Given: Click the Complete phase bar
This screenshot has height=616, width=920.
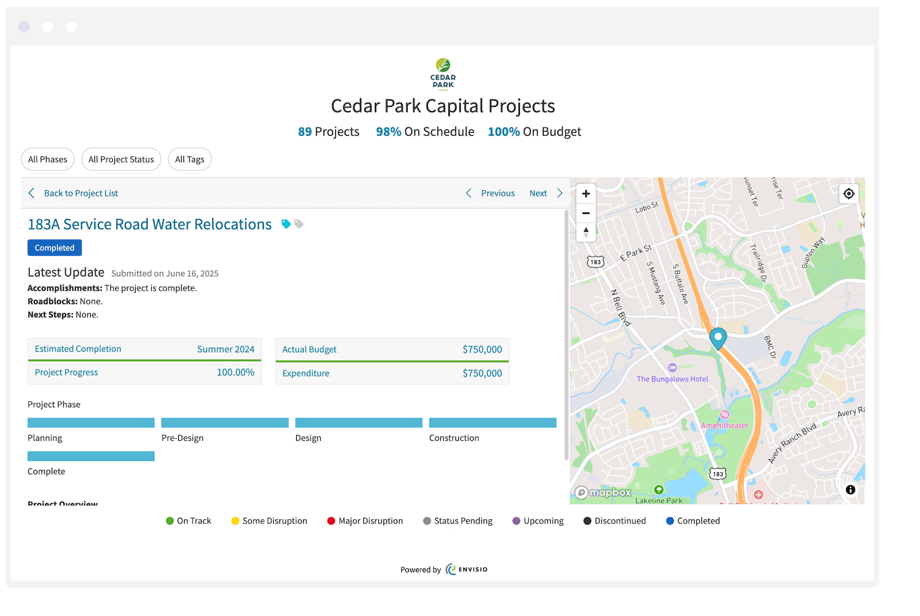Looking at the screenshot, I should [x=91, y=456].
